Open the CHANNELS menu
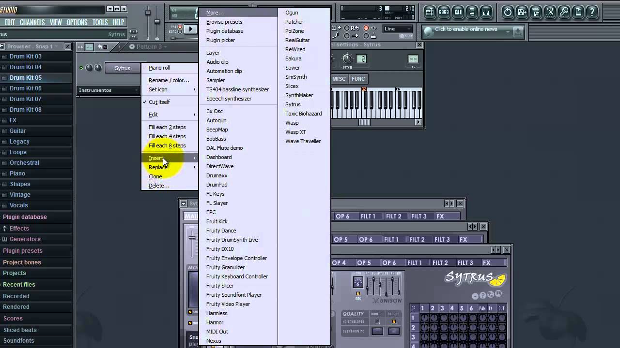Screen dimensions: 620x348 [x=32, y=22]
